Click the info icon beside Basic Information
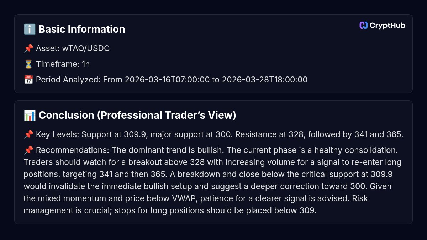The width and height of the screenshot is (427, 240). pos(30,29)
